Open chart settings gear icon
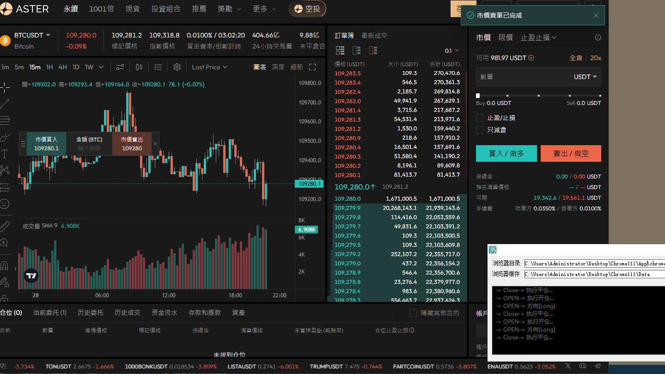The height and width of the screenshot is (374, 665). (x=177, y=67)
